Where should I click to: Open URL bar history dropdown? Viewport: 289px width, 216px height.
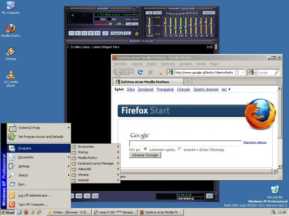pyautogui.click(x=242, y=72)
